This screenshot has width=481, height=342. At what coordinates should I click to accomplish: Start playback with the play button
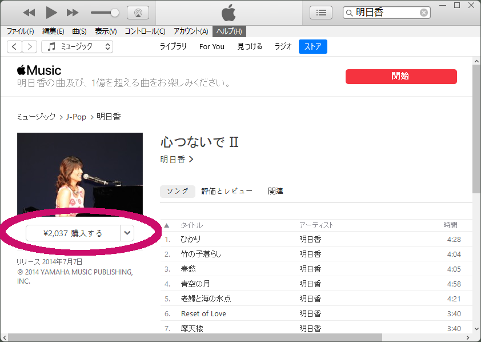click(x=51, y=13)
